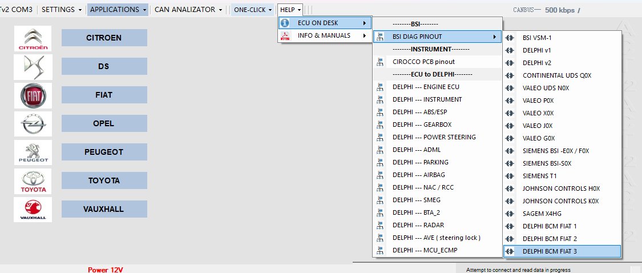Select the FIAT brand button

pyautogui.click(x=104, y=95)
